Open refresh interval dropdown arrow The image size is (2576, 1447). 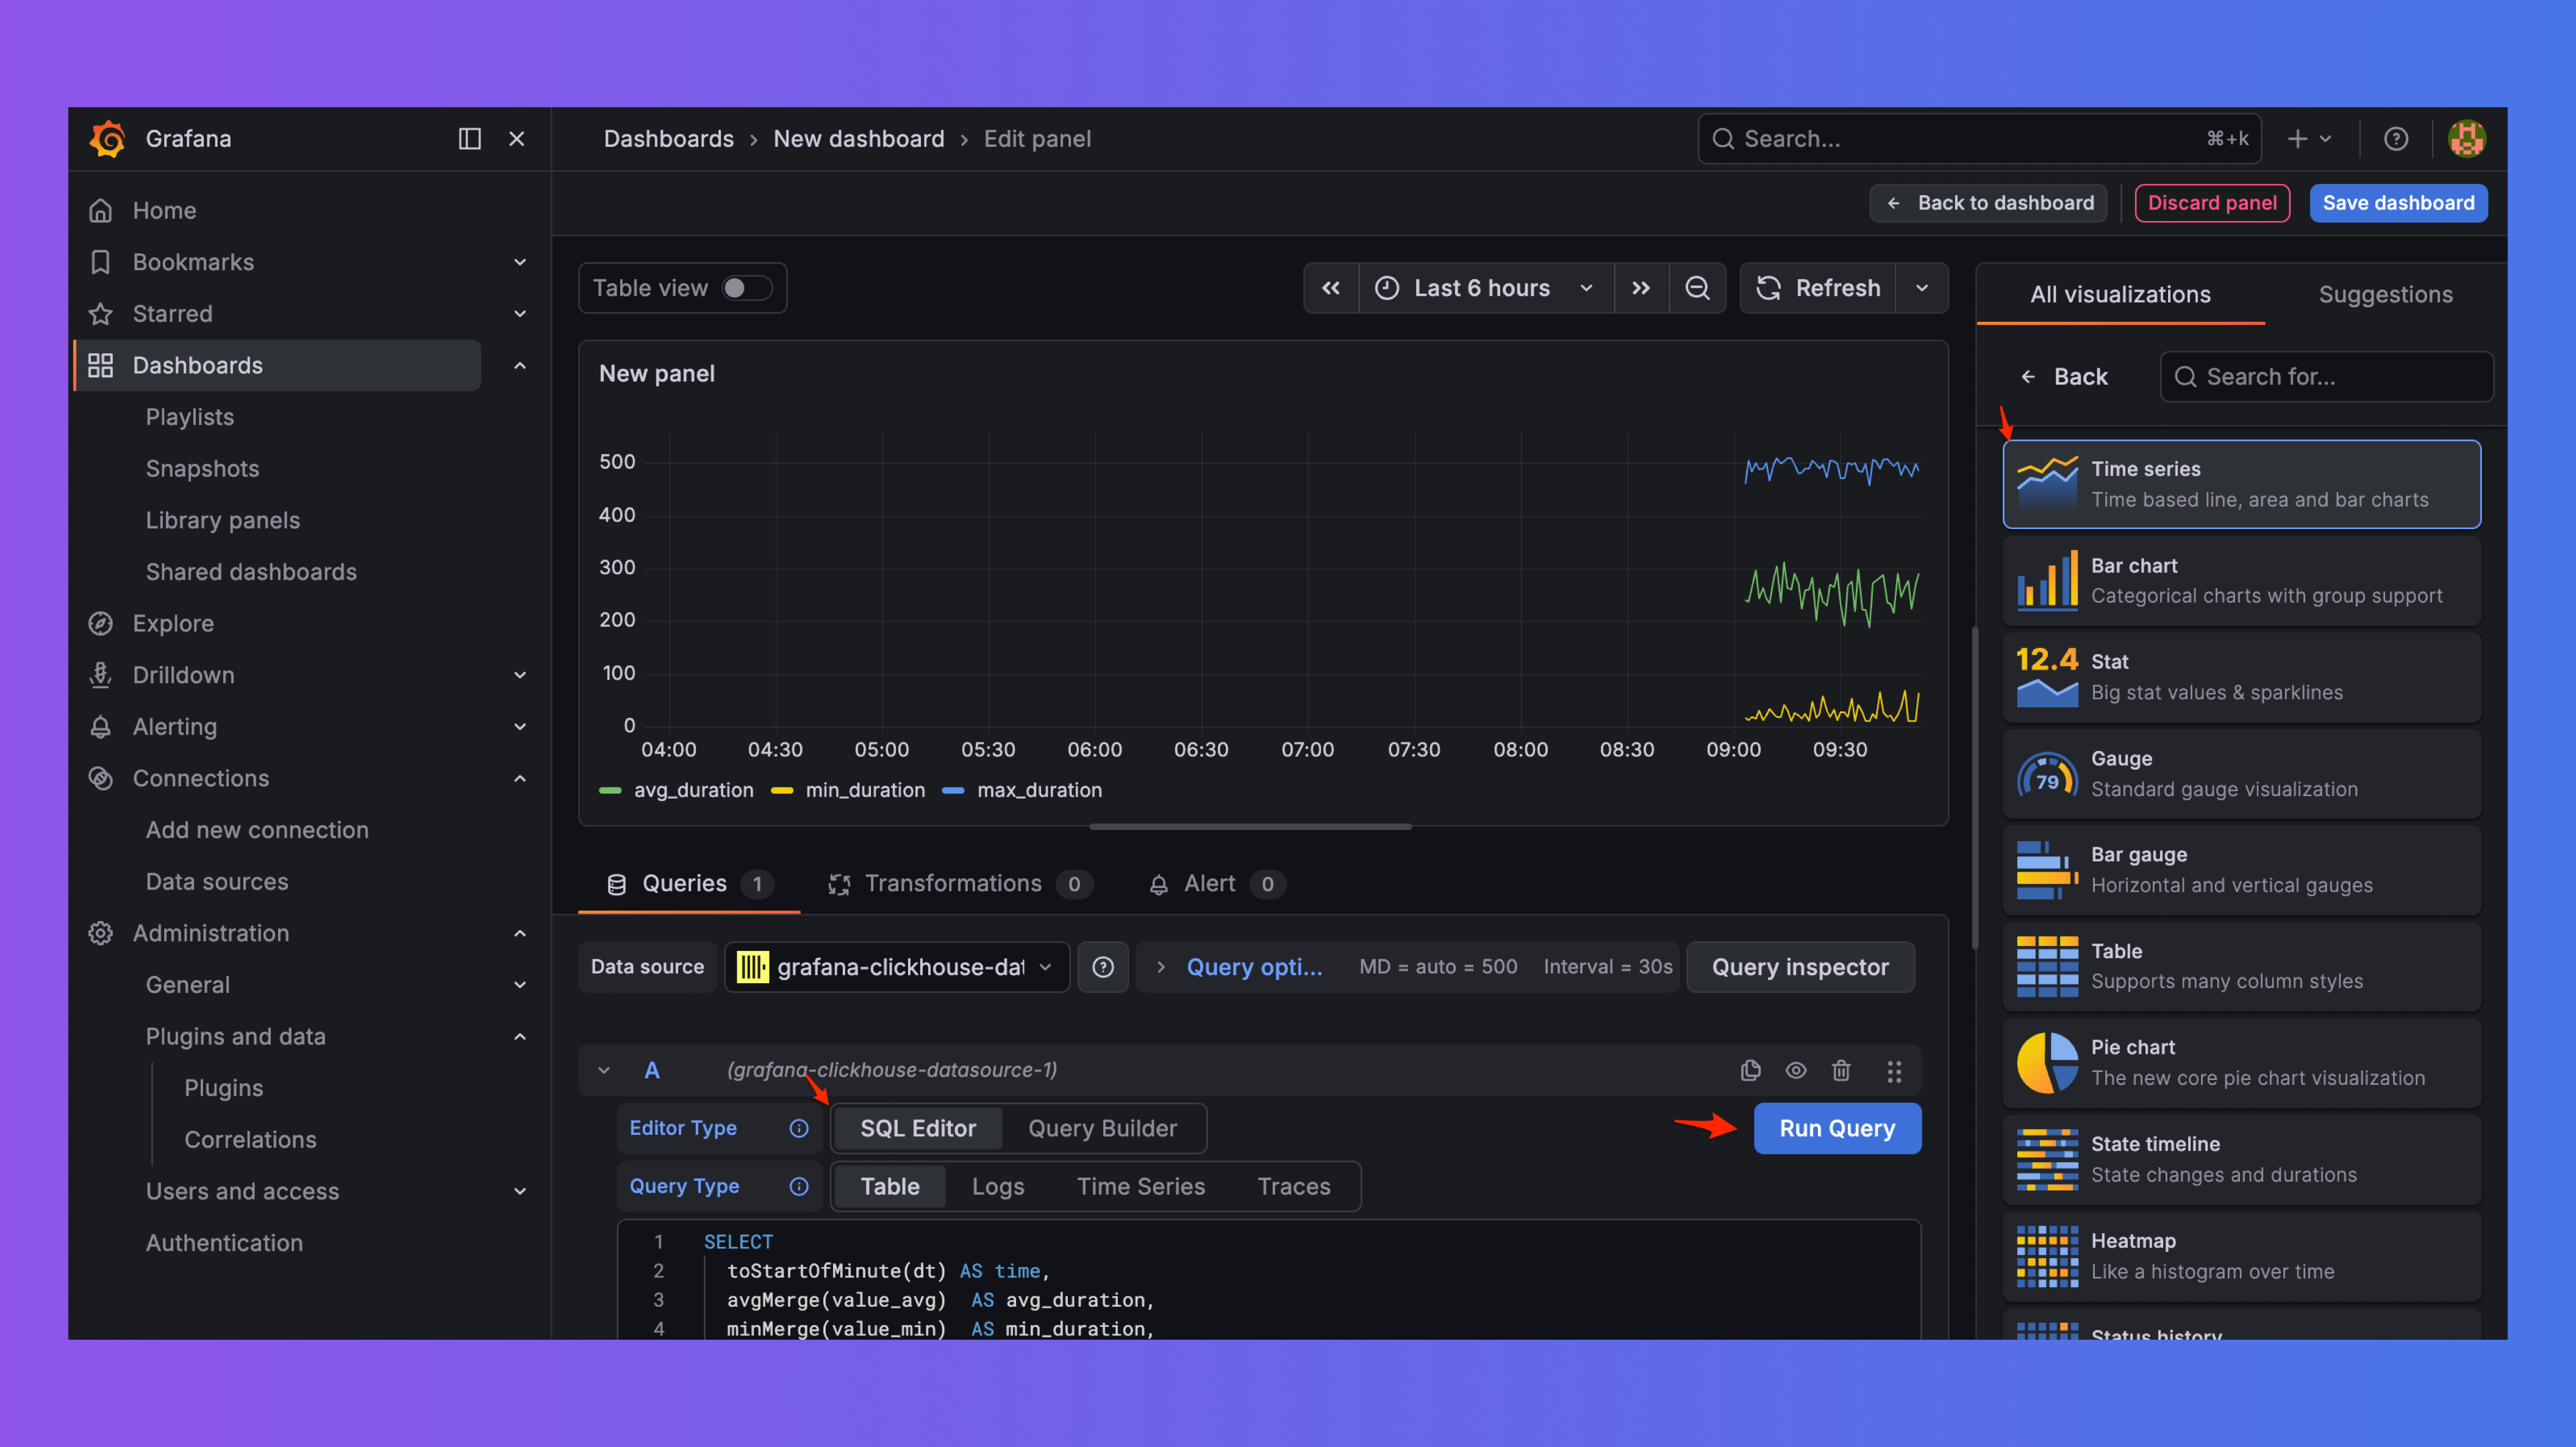[x=1922, y=288]
